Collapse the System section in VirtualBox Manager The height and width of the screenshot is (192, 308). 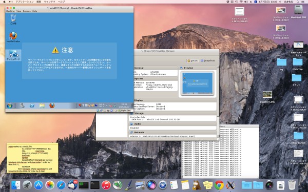click(x=139, y=78)
